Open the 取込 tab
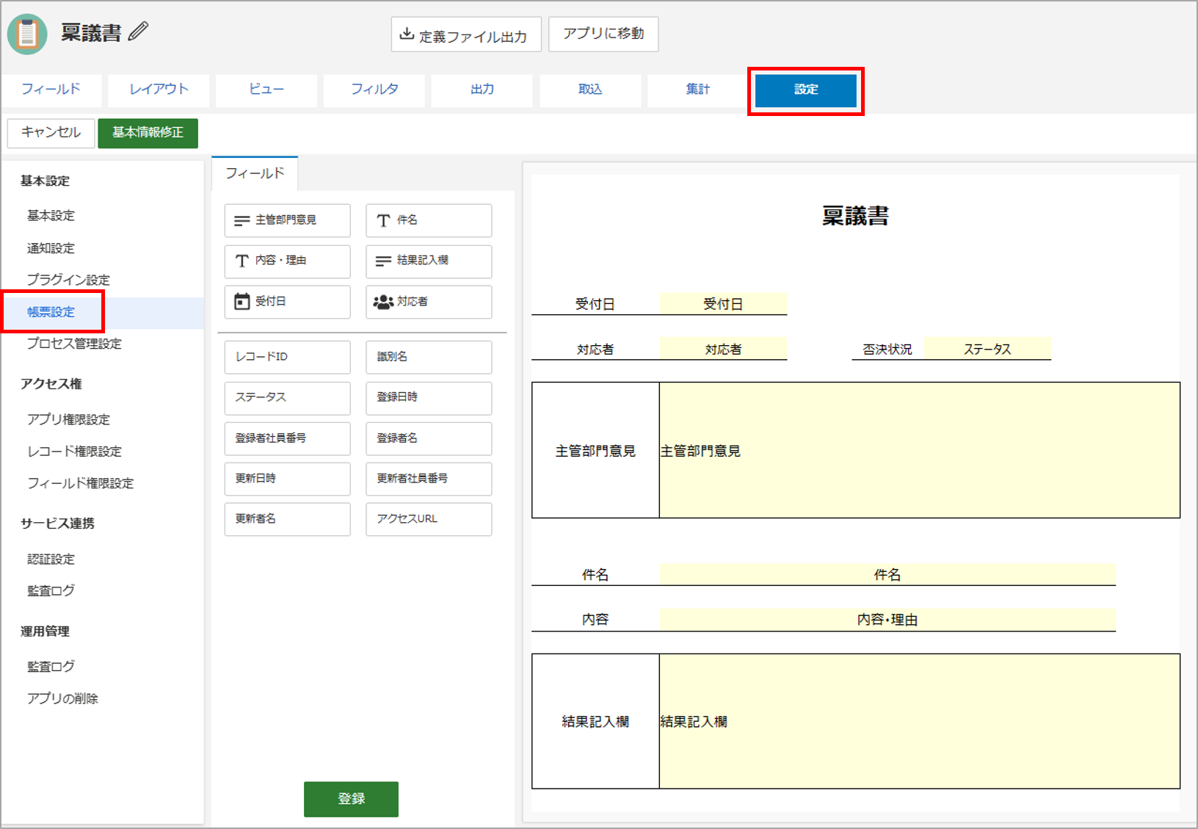Image resolution: width=1198 pixels, height=829 pixels. (x=590, y=90)
